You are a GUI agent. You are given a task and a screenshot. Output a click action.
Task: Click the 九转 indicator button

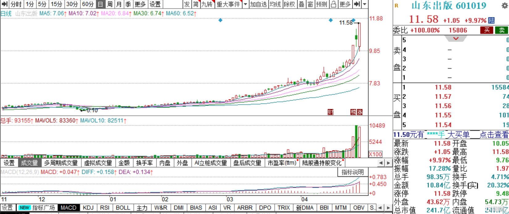(x=207, y=4)
